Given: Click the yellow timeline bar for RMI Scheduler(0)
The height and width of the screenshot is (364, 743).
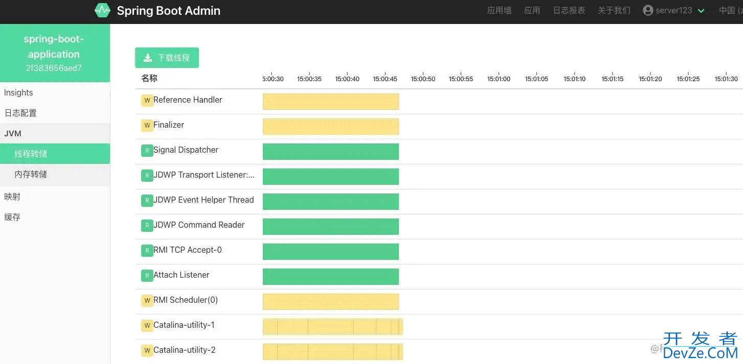Looking at the screenshot, I should [331, 302].
